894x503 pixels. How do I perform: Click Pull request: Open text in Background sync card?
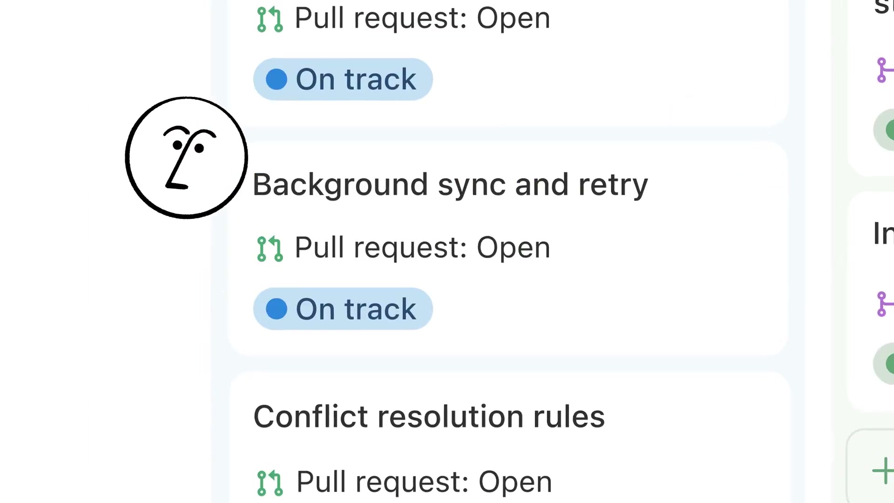(x=422, y=247)
